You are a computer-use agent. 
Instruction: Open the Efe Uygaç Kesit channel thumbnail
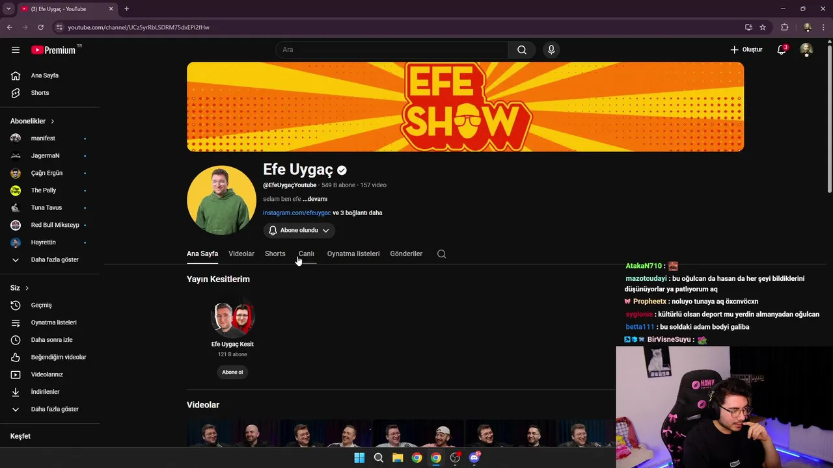[x=232, y=318]
